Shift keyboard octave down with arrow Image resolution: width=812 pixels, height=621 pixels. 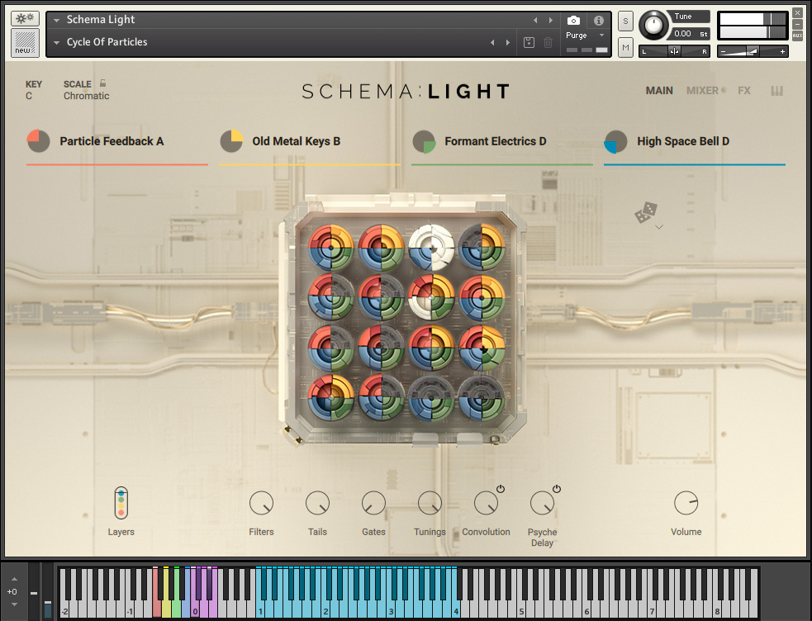[15, 604]
